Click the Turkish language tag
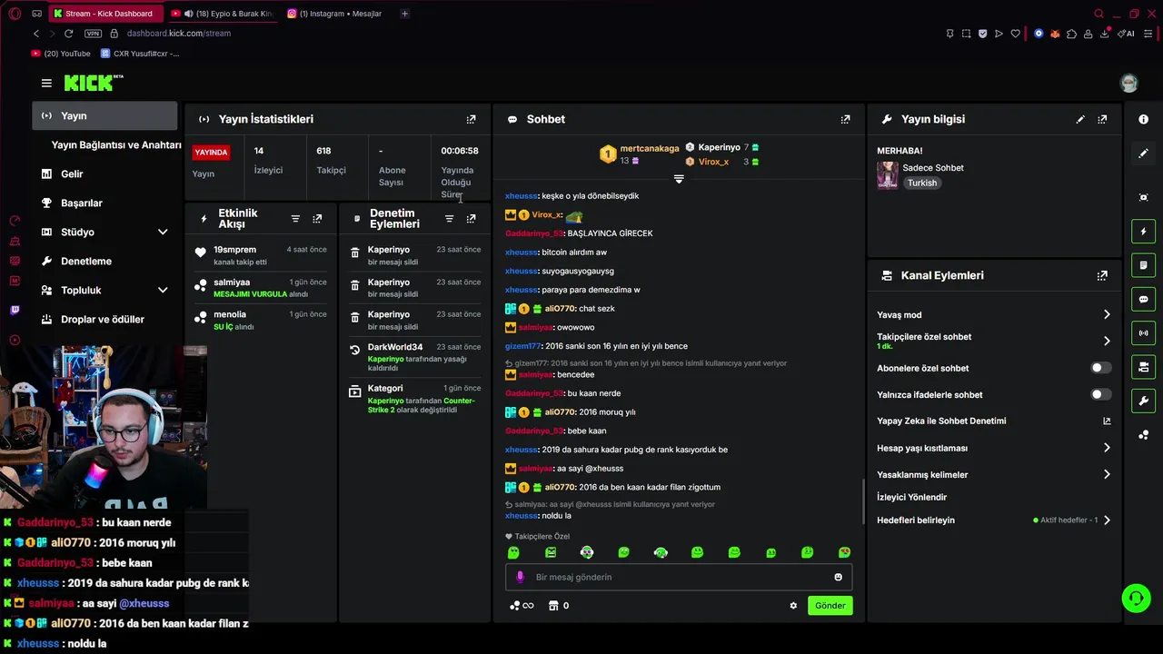The width and height of the screenshot is (1163, 654). (921, 183)
